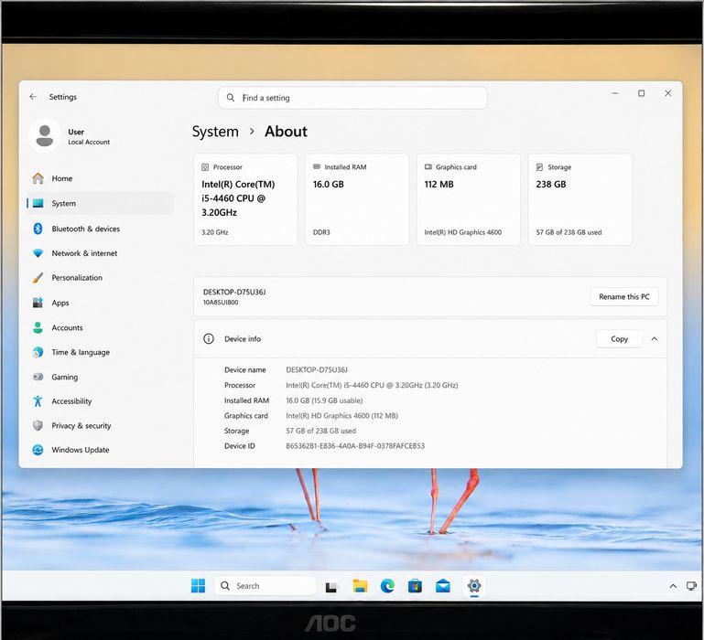This screenshot has height=640, width=704.
Task: Show hidden tray icons chevron
Action: tap(673, 586)
